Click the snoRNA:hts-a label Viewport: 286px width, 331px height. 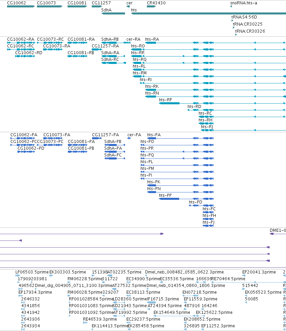[244, 3]
